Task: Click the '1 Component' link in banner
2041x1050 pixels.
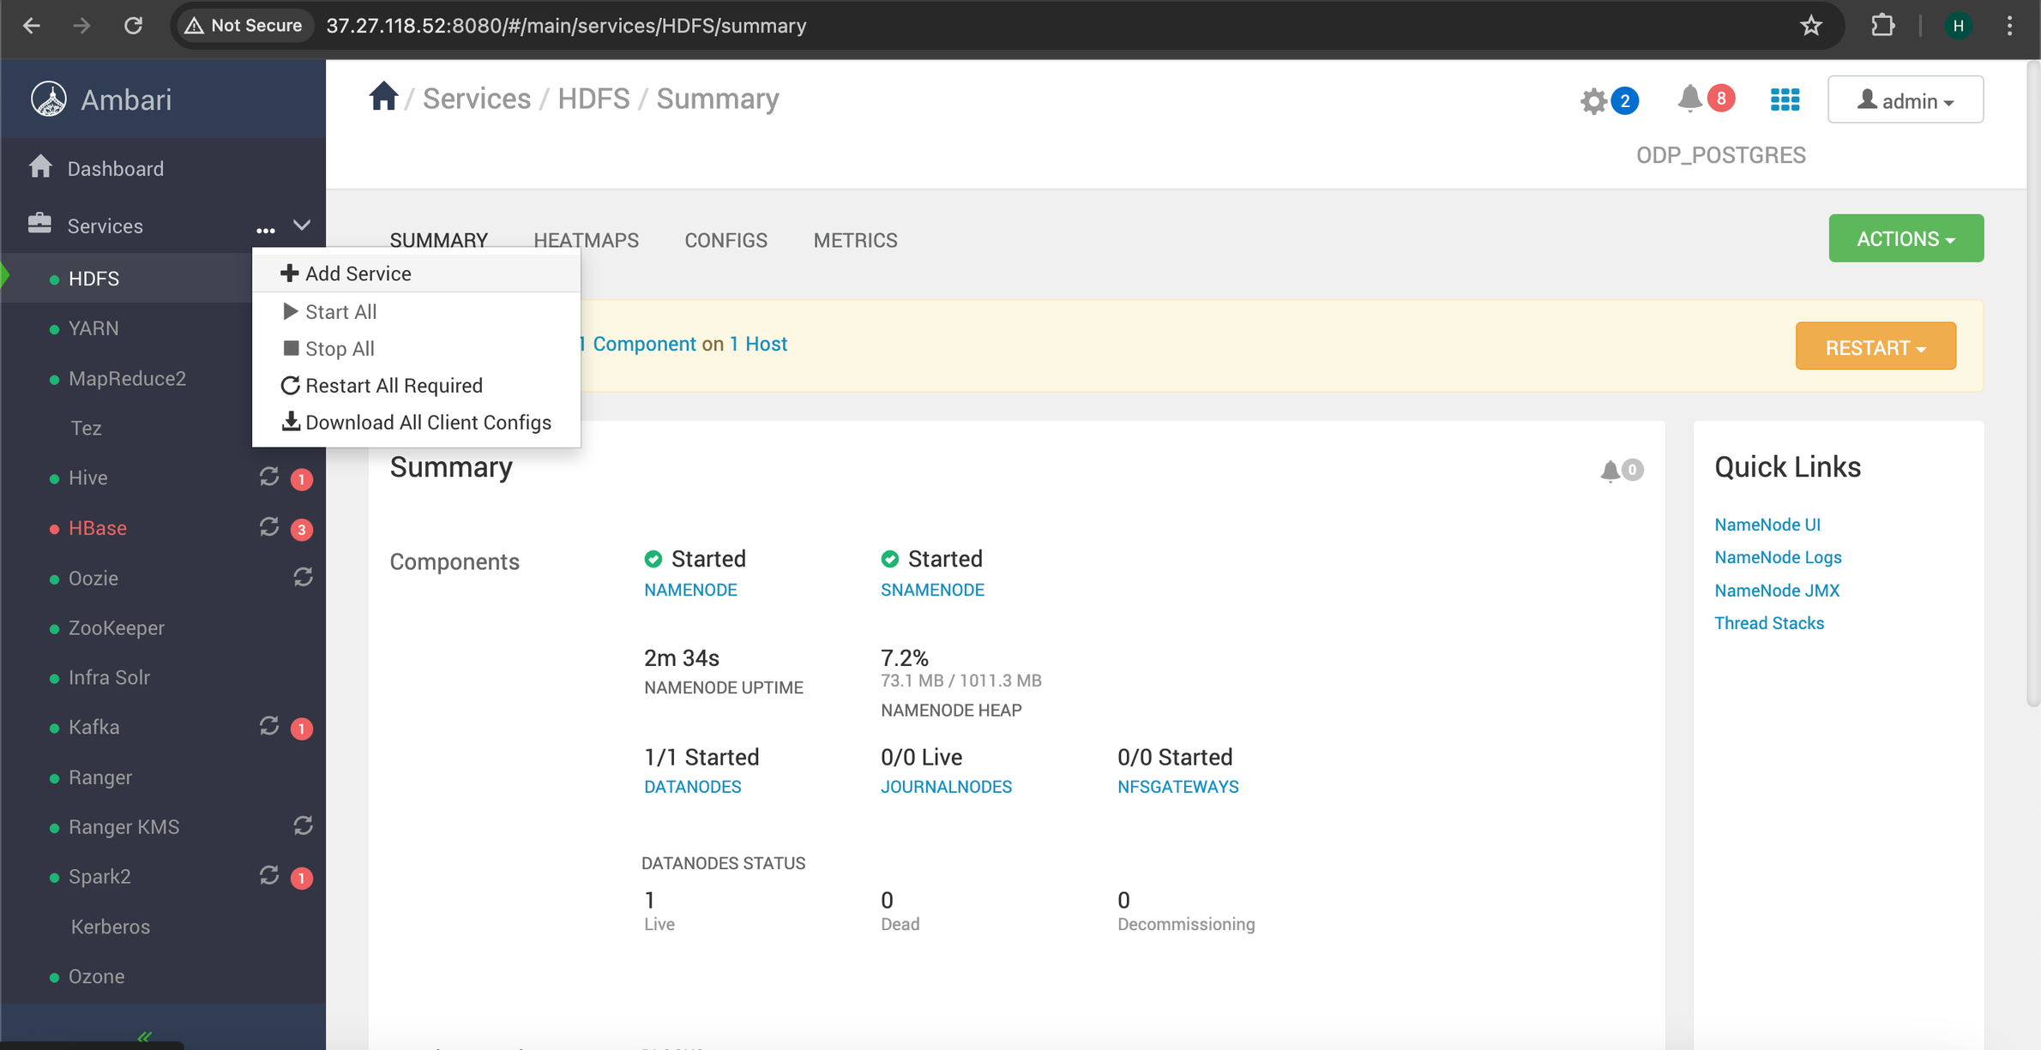Action: pyautogui.click(x=637, y=344)
